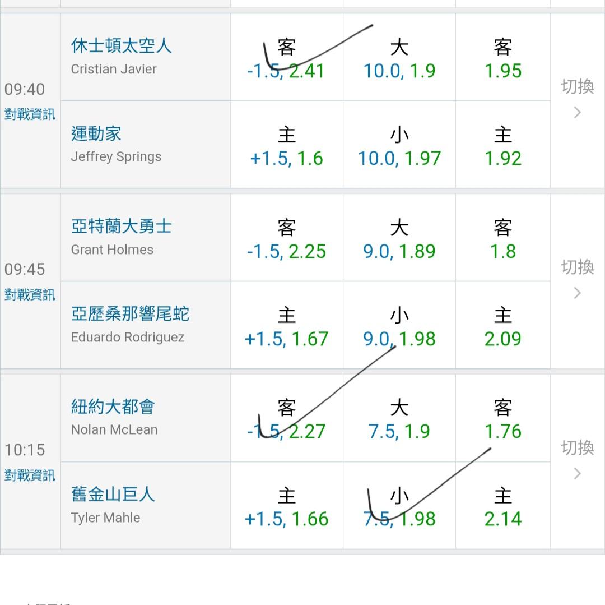Open 對戰資訊 for the 09:40 game
The height and width of the screenshot is (605, 605).
click(30, 114)
